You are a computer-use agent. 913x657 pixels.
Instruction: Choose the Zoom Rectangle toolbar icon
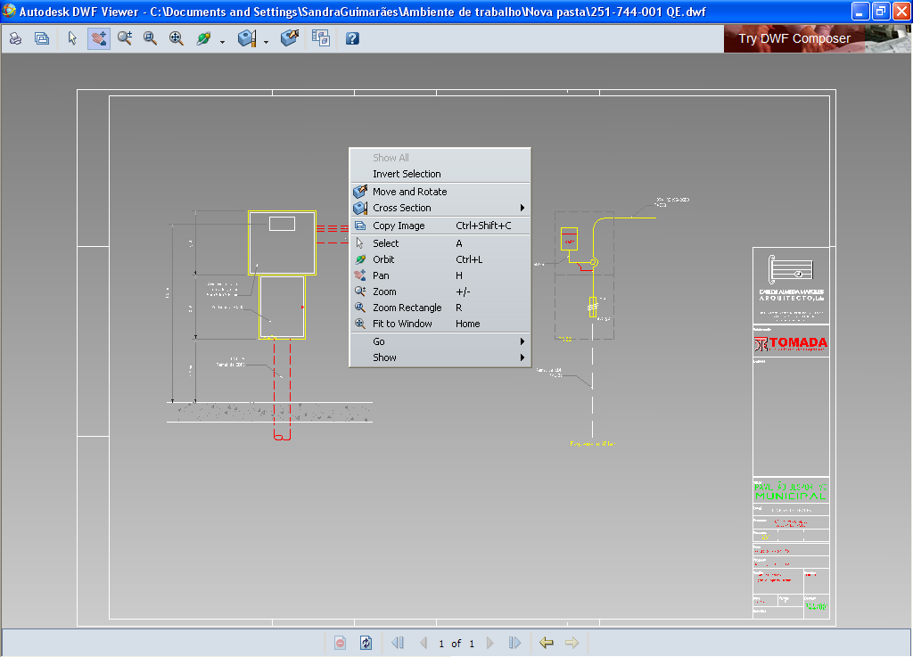coord(151,38)
